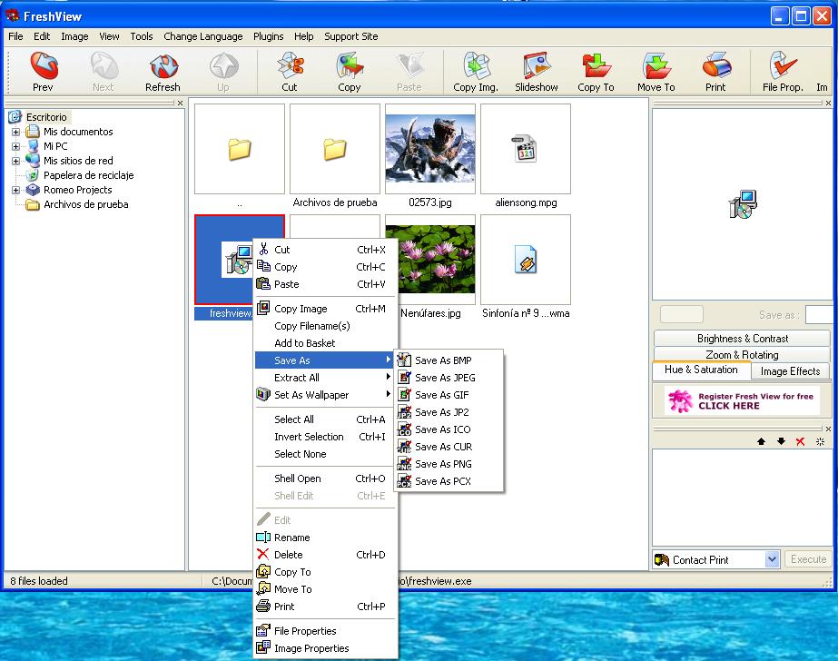Click the red X basket remove icon
The height and width of the screenshot is (661, 838).
(800, 441)
